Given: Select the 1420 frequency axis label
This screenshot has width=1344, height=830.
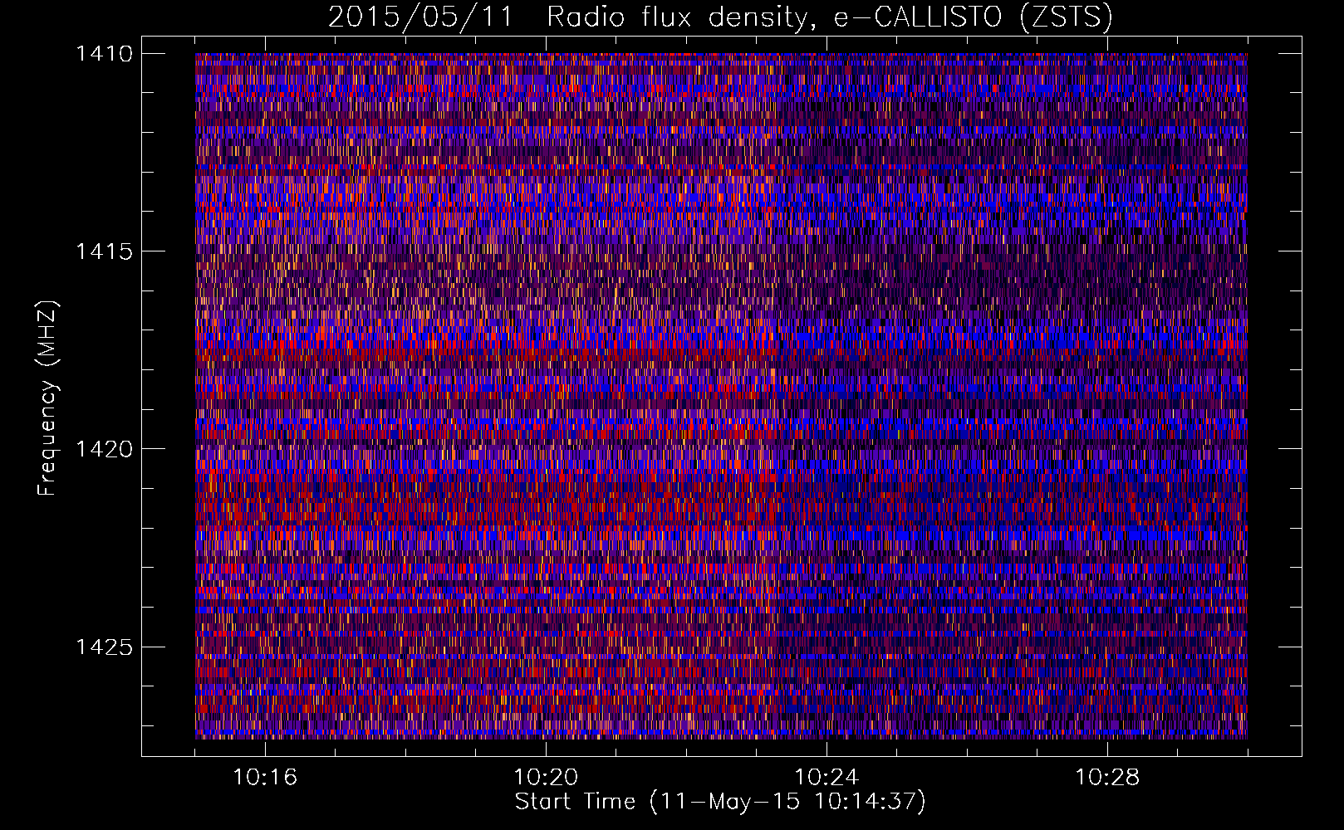Looking at the screenshot, I should [x=104, y=449].
